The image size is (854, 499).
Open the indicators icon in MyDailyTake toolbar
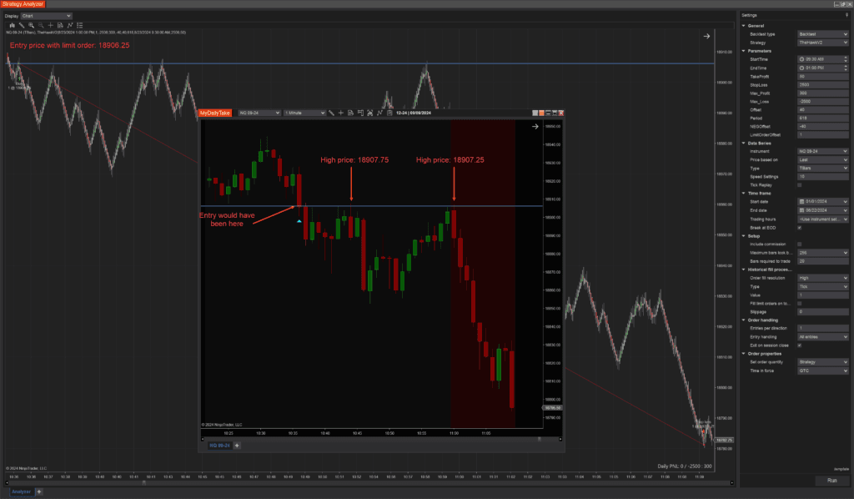coord(380,113)
